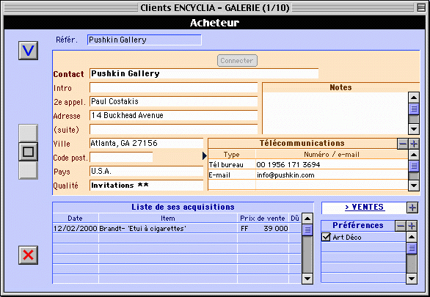Click the blank button above the square icon
The image size is (430, 297).
point(28,133)
